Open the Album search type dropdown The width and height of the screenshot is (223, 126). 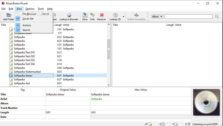coord(157,17)
